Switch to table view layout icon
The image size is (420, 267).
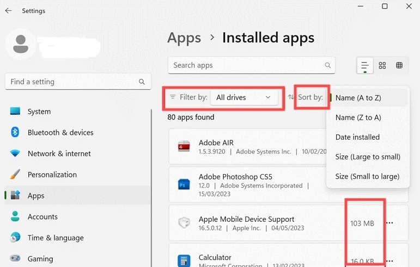tap(399, 65)
